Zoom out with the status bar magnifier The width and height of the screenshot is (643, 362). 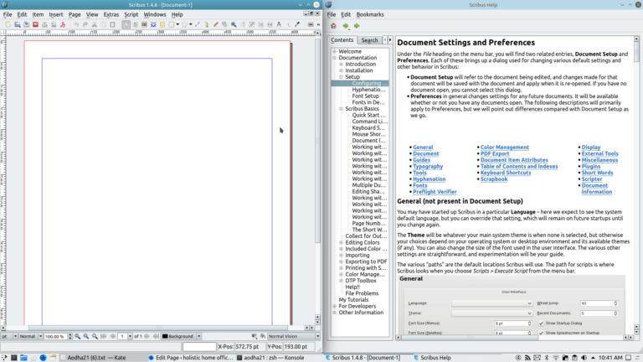77,336
